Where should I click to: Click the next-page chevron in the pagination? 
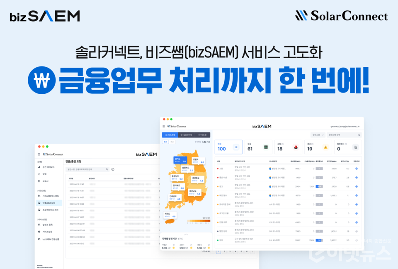pyautogui.click(x=253, y=252)
